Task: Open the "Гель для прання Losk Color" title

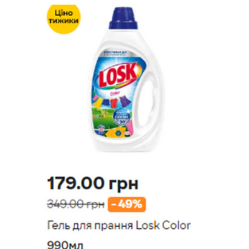Action: [119, 225]
